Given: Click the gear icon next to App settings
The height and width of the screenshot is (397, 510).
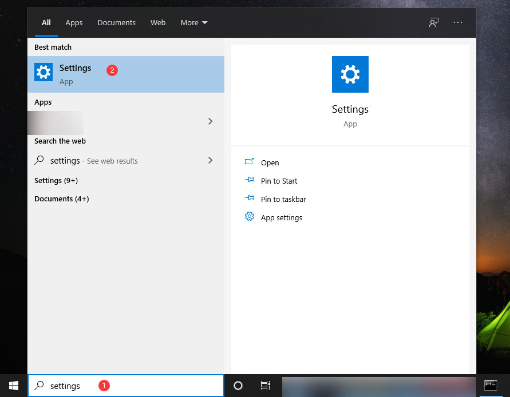Looking at the screenshot, I should coord(250,216).
